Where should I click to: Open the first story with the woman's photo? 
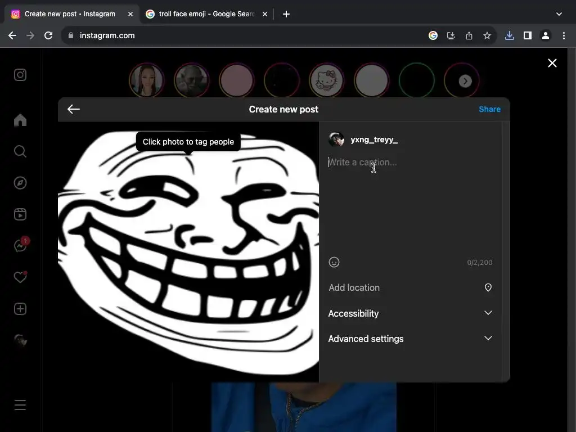[x=147, y=80]
